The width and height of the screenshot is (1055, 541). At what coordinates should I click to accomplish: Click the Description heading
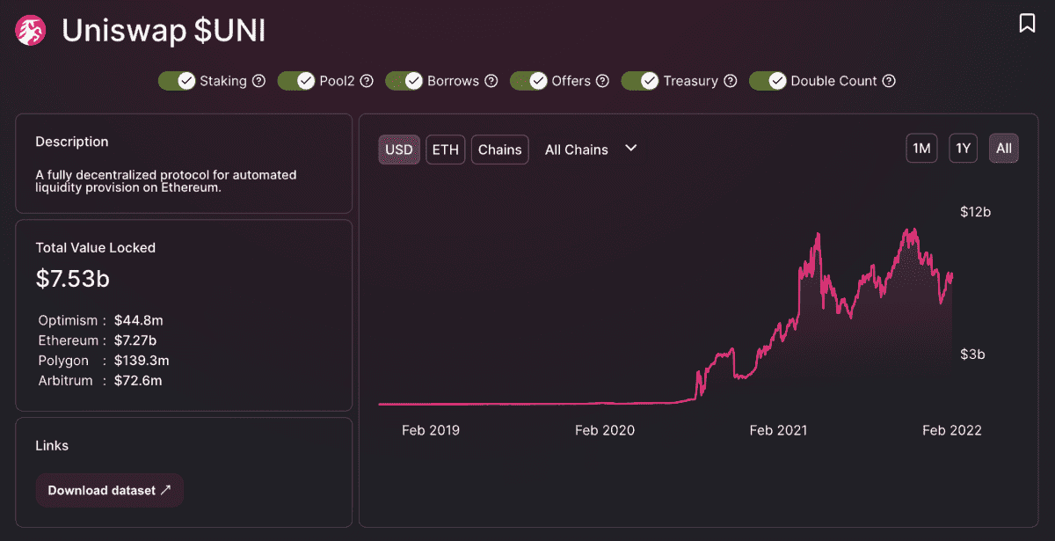[x=72, y=142]
